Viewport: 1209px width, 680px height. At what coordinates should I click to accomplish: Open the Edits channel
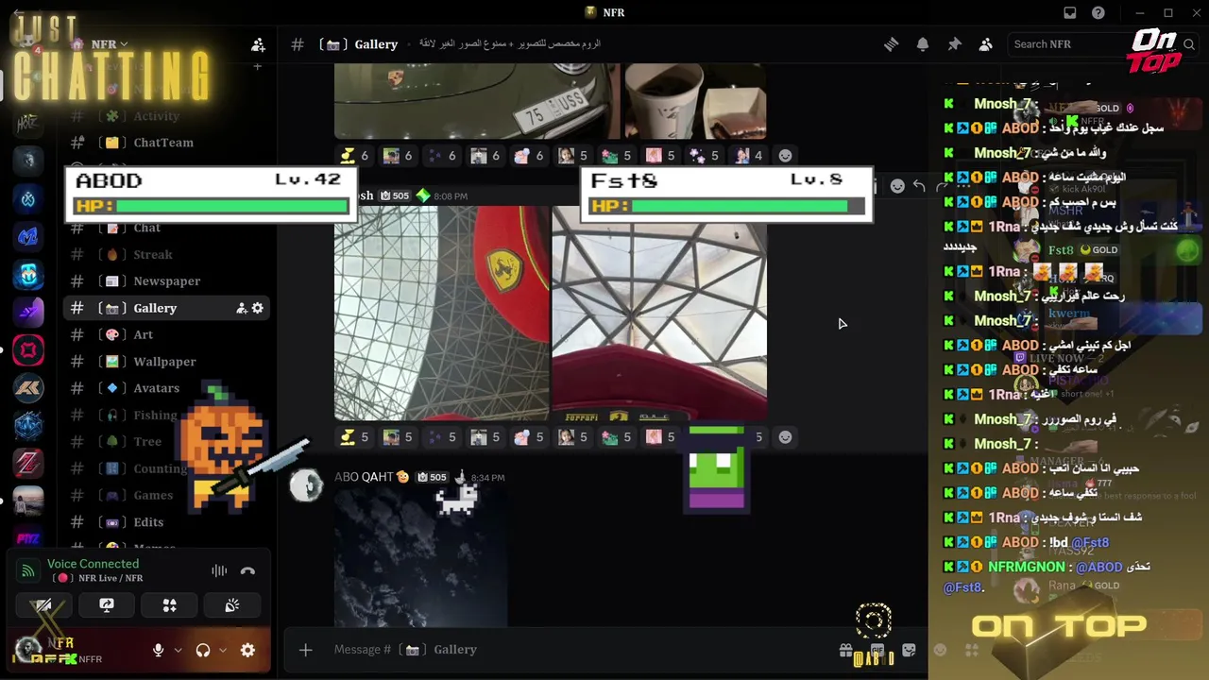(168, 522)
